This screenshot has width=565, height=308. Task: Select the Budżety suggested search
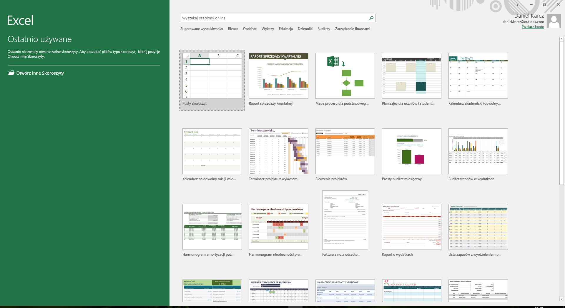point(324,29)
